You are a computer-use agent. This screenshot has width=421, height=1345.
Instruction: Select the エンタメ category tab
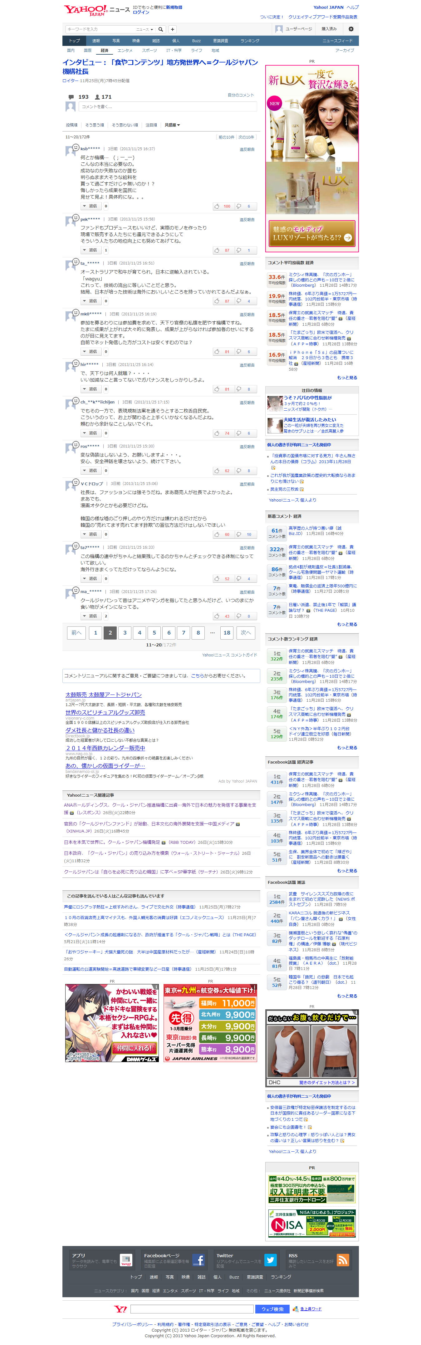(x=125, y=51)
